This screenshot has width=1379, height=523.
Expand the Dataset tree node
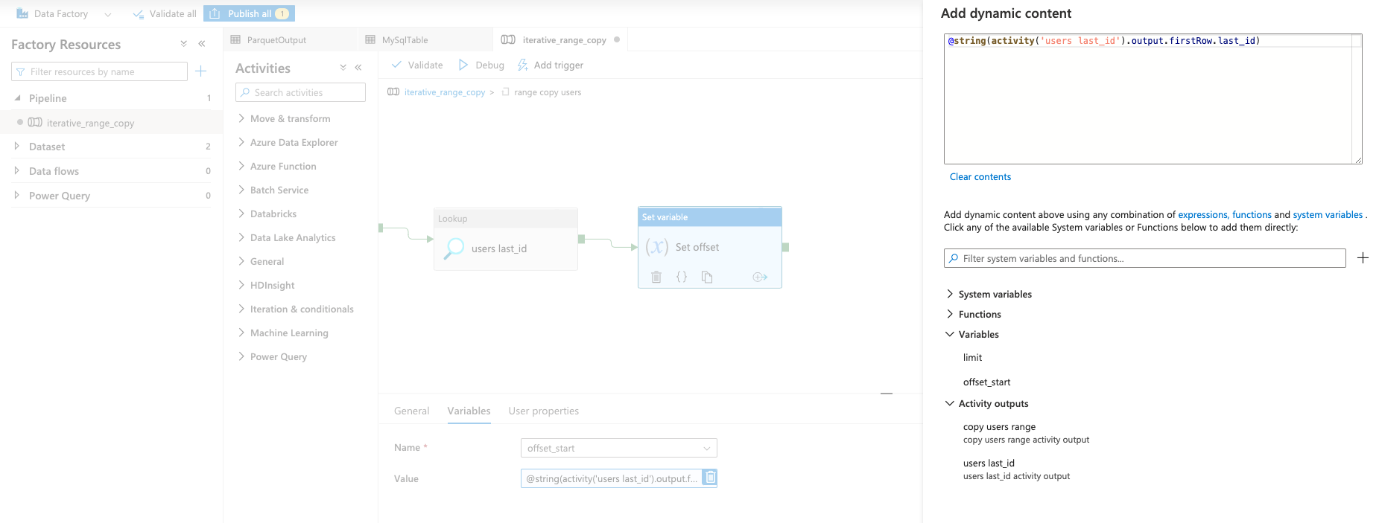click(17, 147)
